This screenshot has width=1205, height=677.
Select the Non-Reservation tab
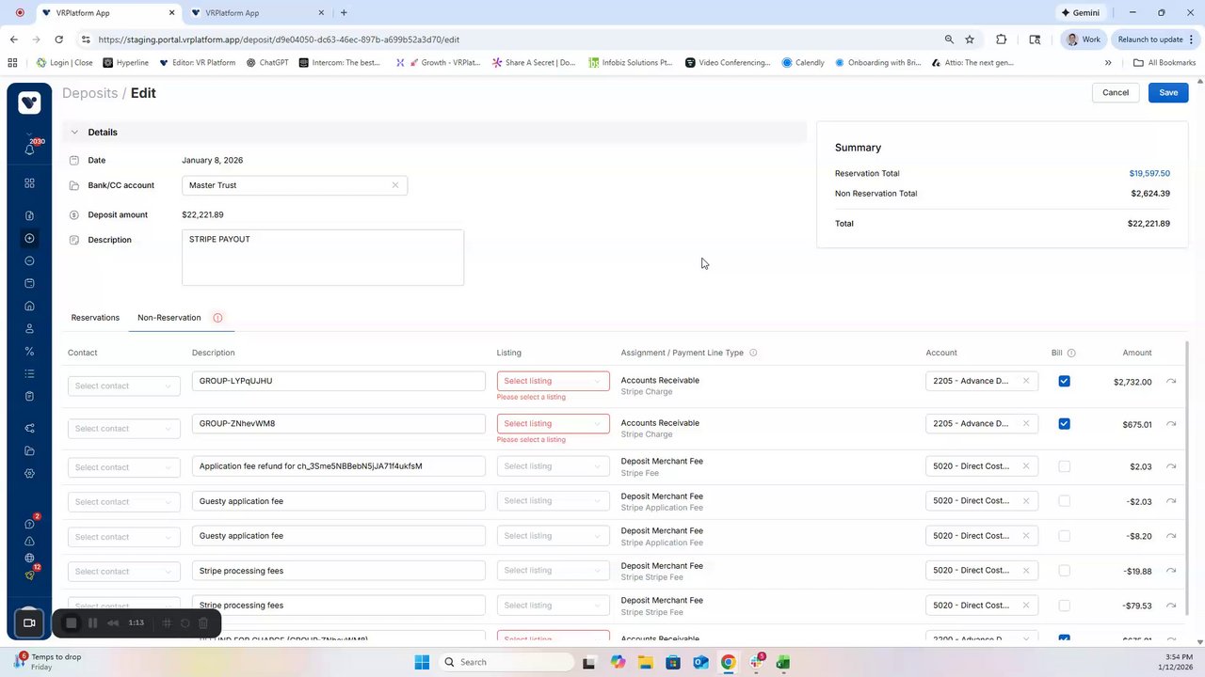point(169,318)
